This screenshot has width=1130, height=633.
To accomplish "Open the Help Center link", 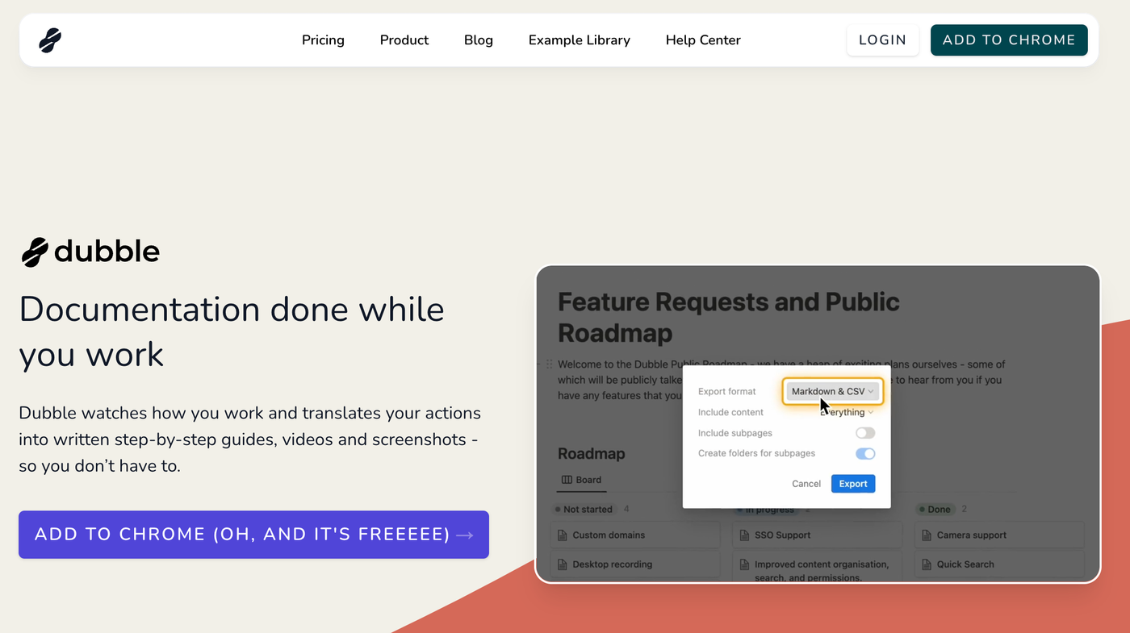I will 702,40.
